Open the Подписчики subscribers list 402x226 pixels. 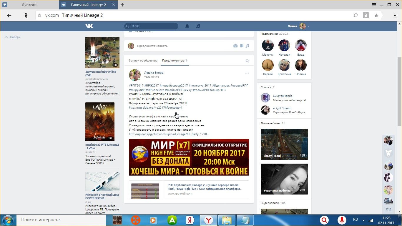(x=274, y=34)
